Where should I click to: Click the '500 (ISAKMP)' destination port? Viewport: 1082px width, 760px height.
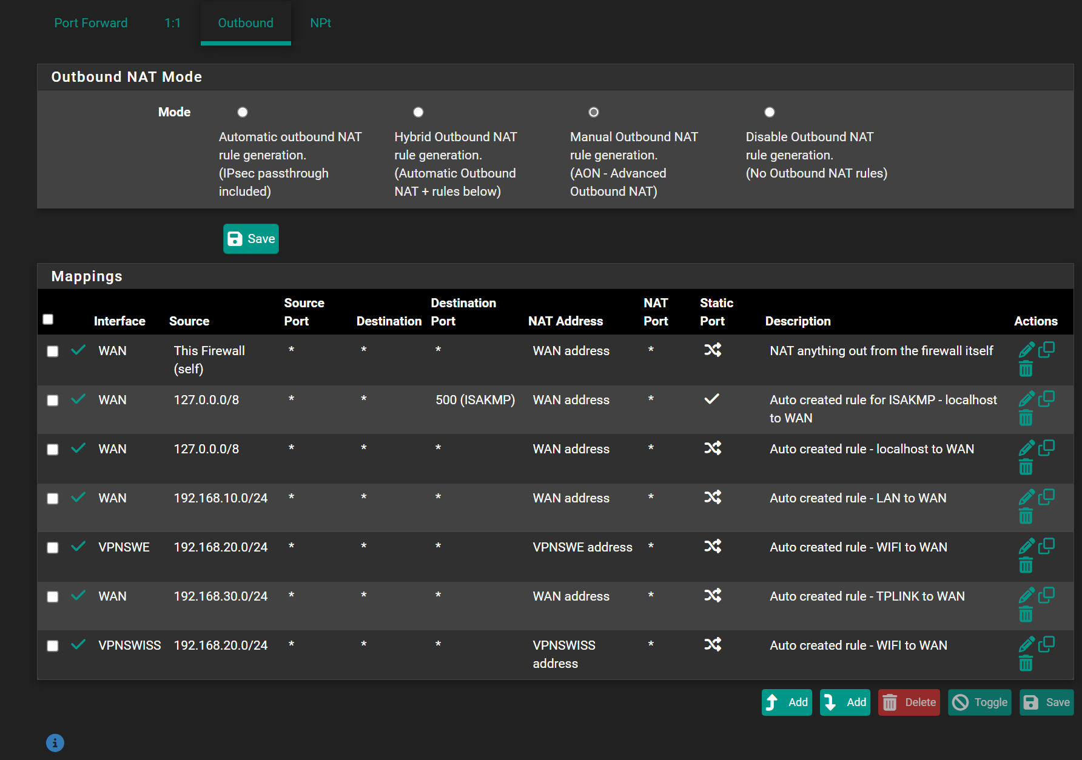coord(475,400)
